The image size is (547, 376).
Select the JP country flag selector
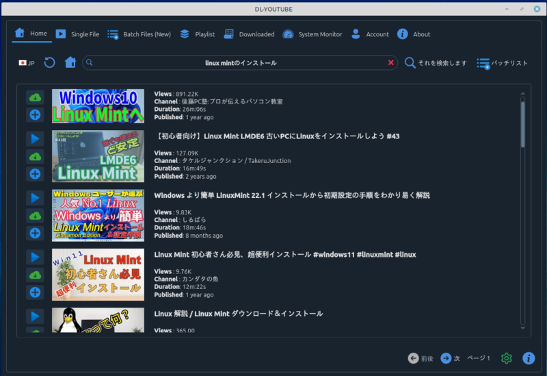coord(27,63)
